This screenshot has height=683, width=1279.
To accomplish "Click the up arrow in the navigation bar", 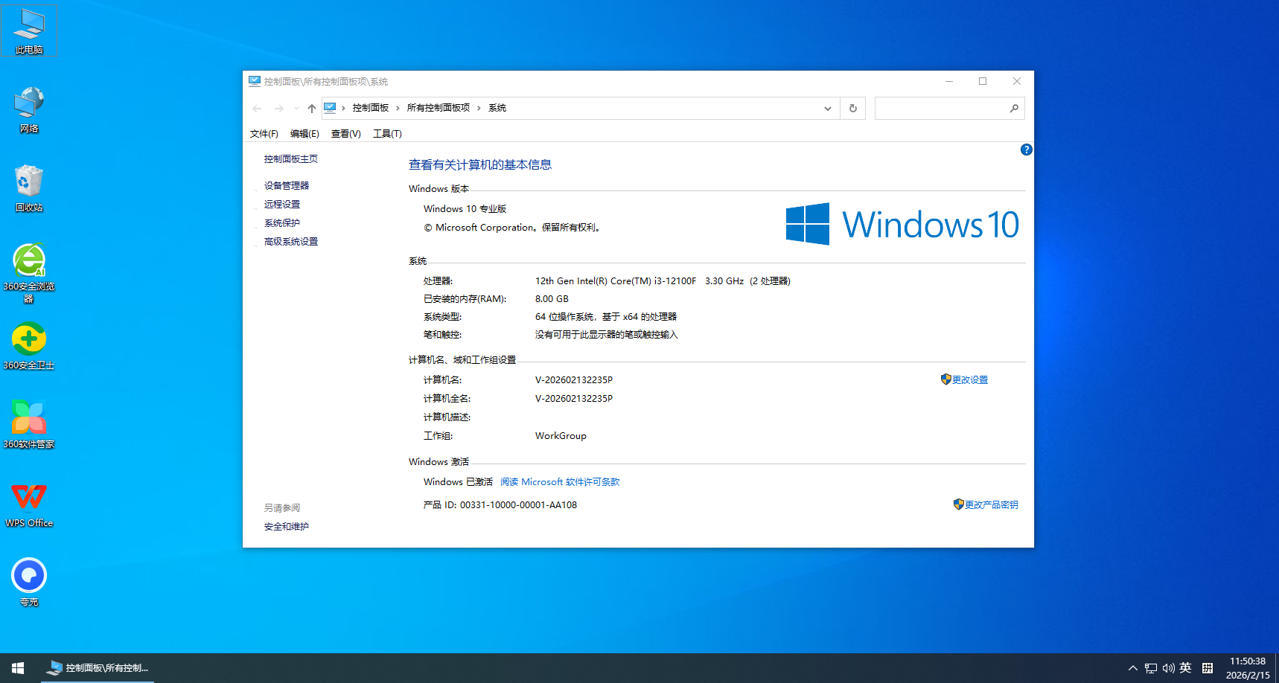I will tap(310, 108).
